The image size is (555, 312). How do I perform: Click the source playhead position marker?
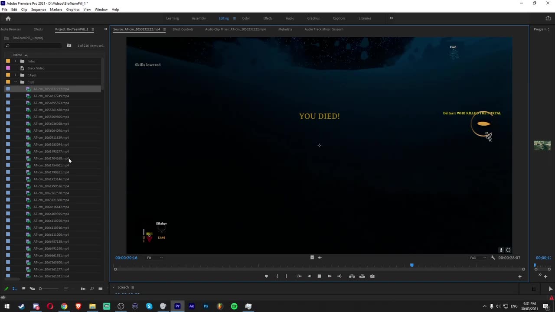point(411,265)
